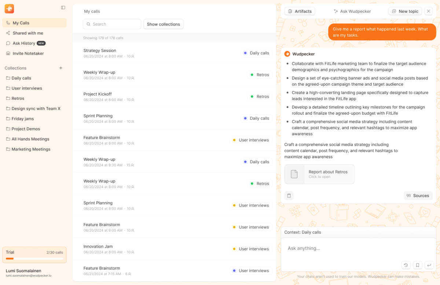This screenshot has width=440, height=285.
Task: Open Ask History in sidebar
Action: pos(24,43)
